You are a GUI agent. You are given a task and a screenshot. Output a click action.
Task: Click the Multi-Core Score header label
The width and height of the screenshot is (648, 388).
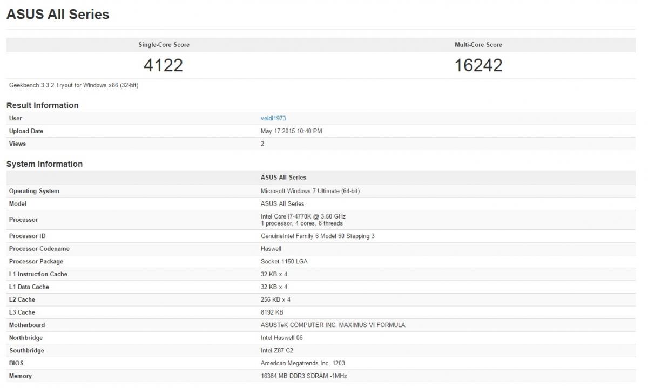coord(478,45)
